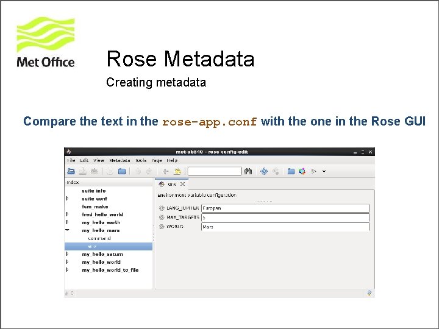
Task: Click the colorful suite gcontrol icon
Action: [302, 171]
